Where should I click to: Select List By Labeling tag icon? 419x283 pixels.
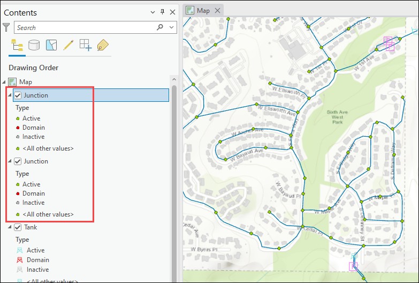(x=103, y=45)
